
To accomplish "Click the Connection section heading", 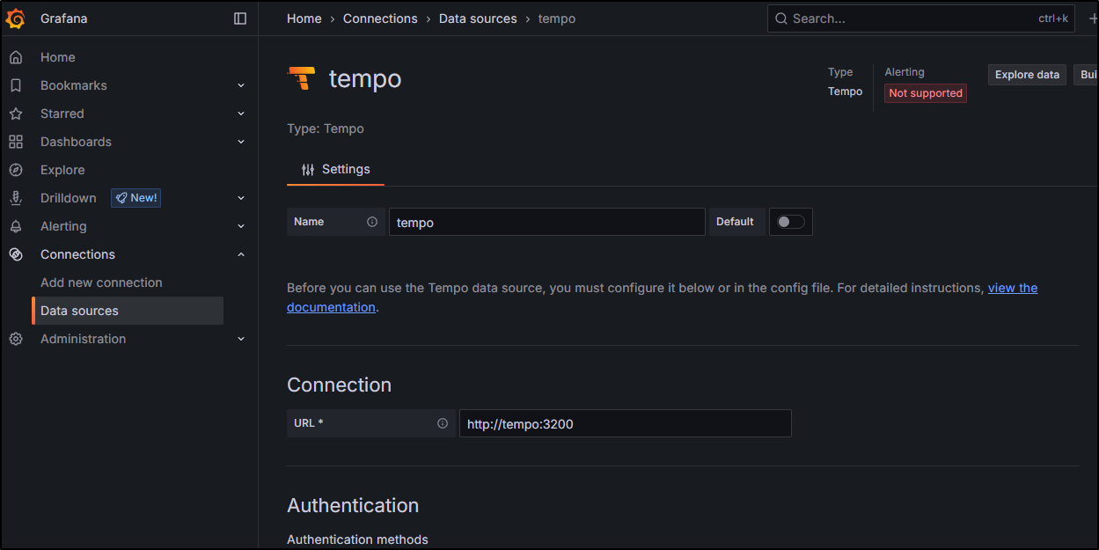I will (x=340, y=385).
